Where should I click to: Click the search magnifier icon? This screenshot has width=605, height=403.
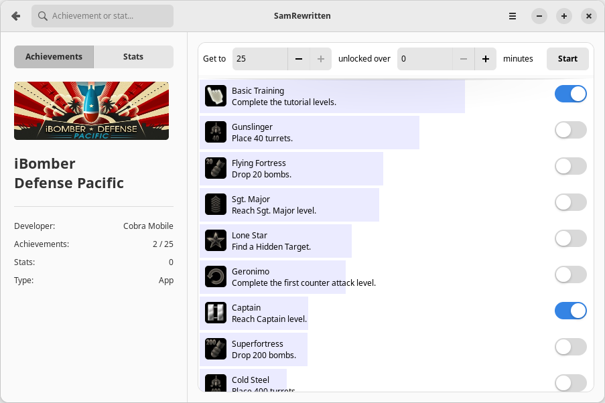point(43,16)
